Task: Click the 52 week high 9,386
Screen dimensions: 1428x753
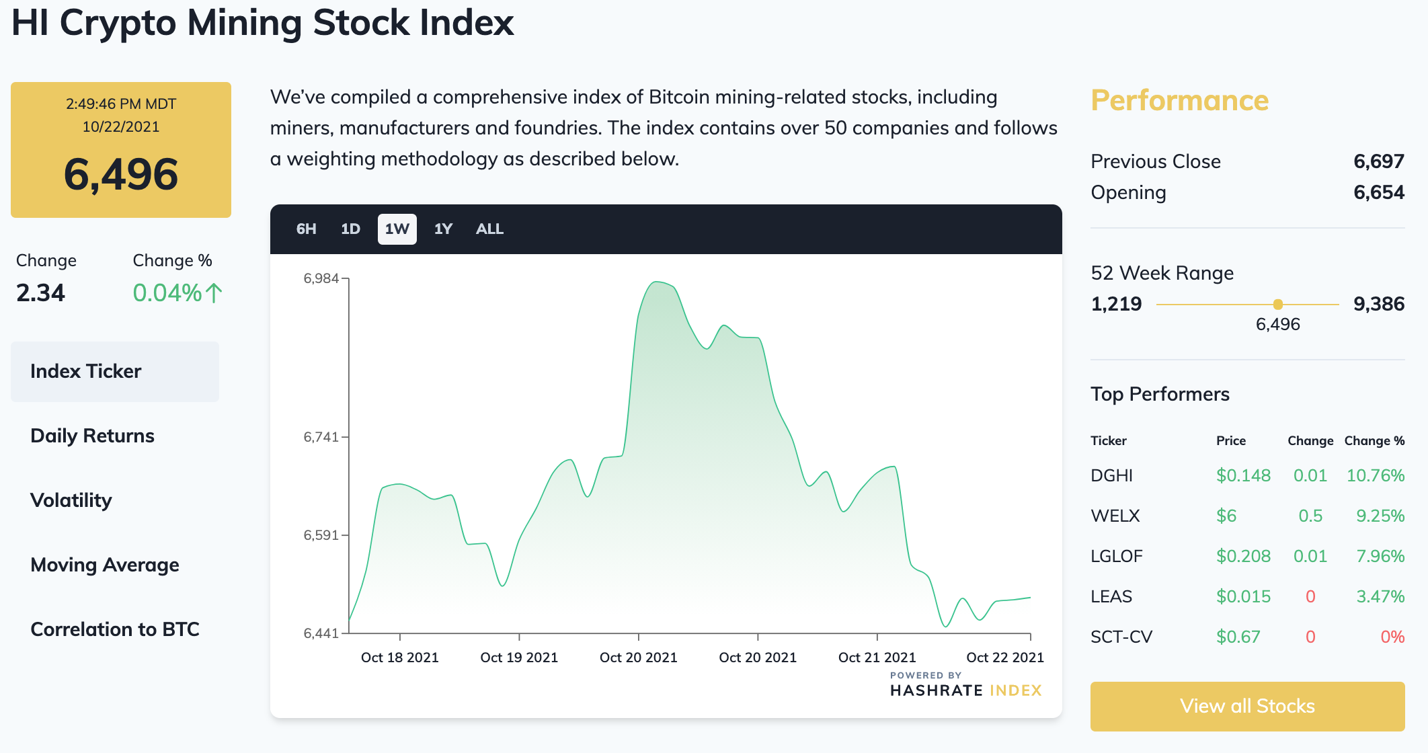Action: (1379, 304)
